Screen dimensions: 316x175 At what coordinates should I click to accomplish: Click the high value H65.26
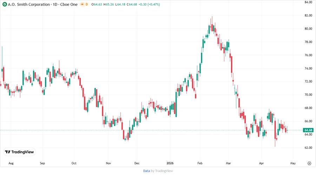pos(108,5)
